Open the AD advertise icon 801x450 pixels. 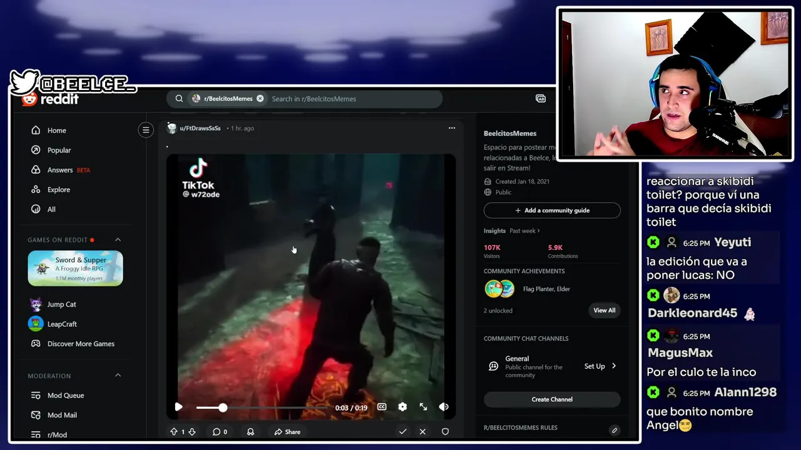pos(541,99)
